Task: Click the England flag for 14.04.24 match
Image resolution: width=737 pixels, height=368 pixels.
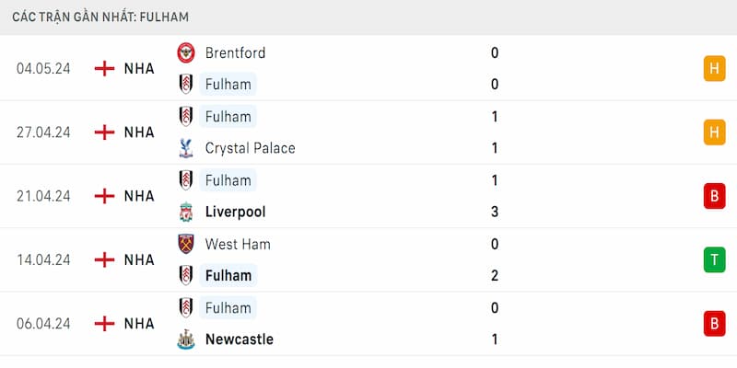Action: pyautogui.click(x=105, y=259)
